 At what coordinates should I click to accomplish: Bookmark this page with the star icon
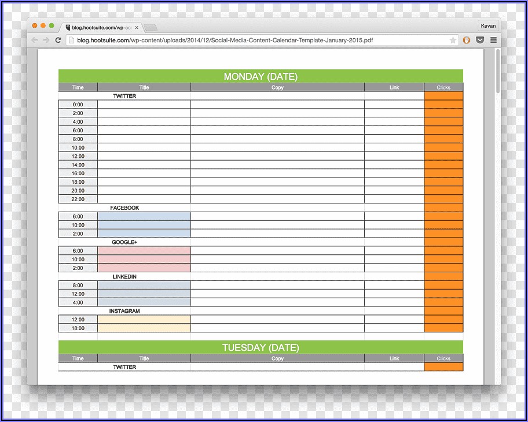coord(453,40)
